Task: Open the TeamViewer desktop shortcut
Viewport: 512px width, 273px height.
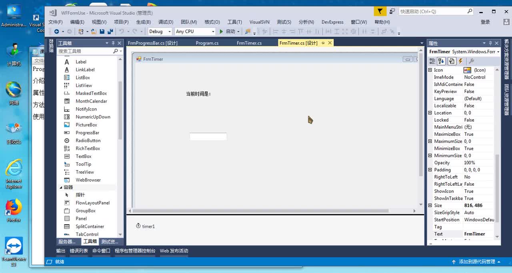Action: [x=14, y=251]
